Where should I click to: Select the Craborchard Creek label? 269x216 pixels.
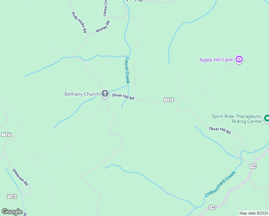[x=220, y=184]
